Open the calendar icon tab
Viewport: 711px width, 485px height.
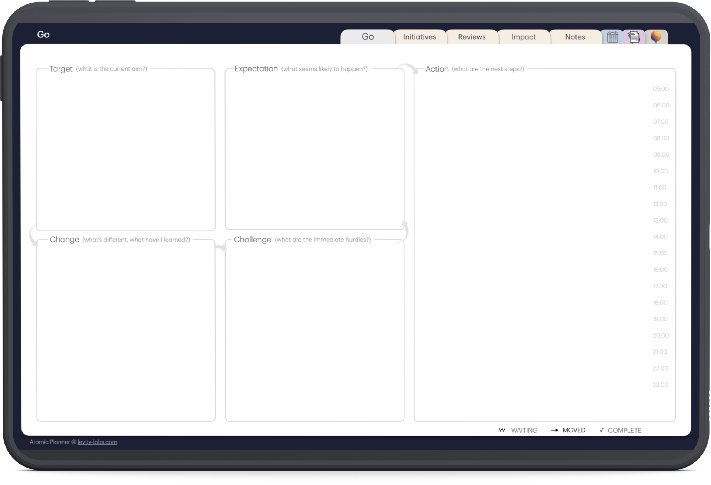pyautogui.click(x=612, y=37)
